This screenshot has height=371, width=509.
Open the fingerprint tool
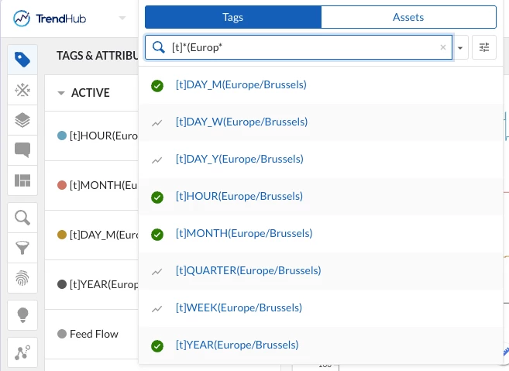[22, 278]
